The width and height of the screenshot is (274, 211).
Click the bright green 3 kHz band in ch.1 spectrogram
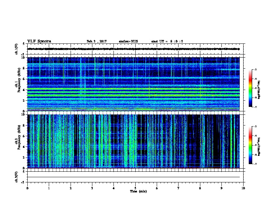click(133, 95)
